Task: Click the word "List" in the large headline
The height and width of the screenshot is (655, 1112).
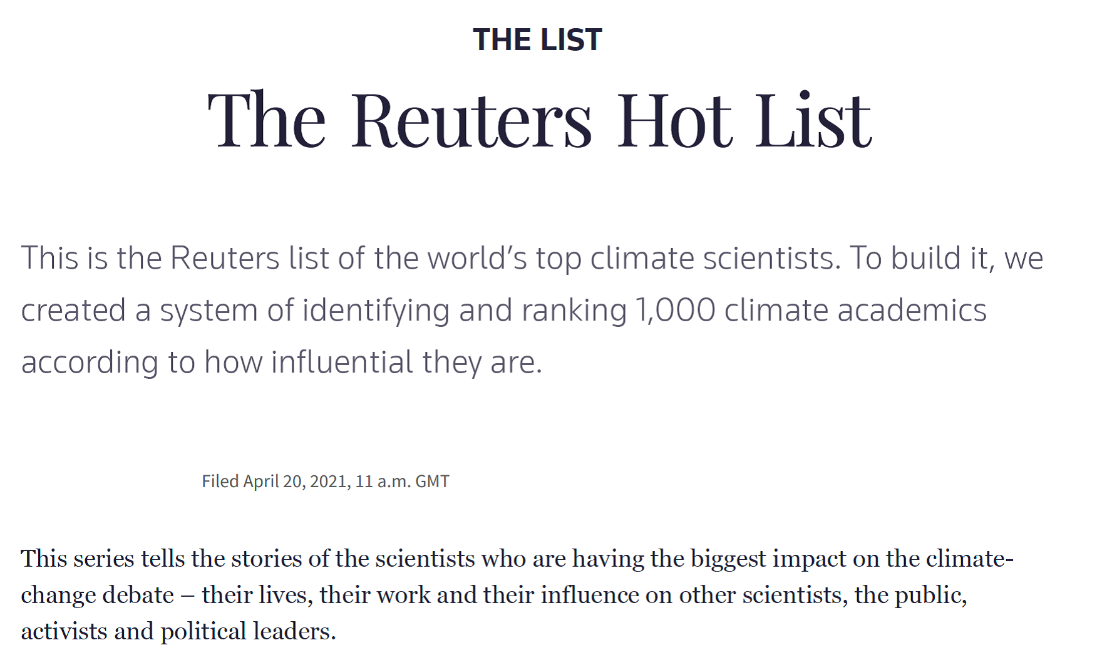Action: coord(813,120)
